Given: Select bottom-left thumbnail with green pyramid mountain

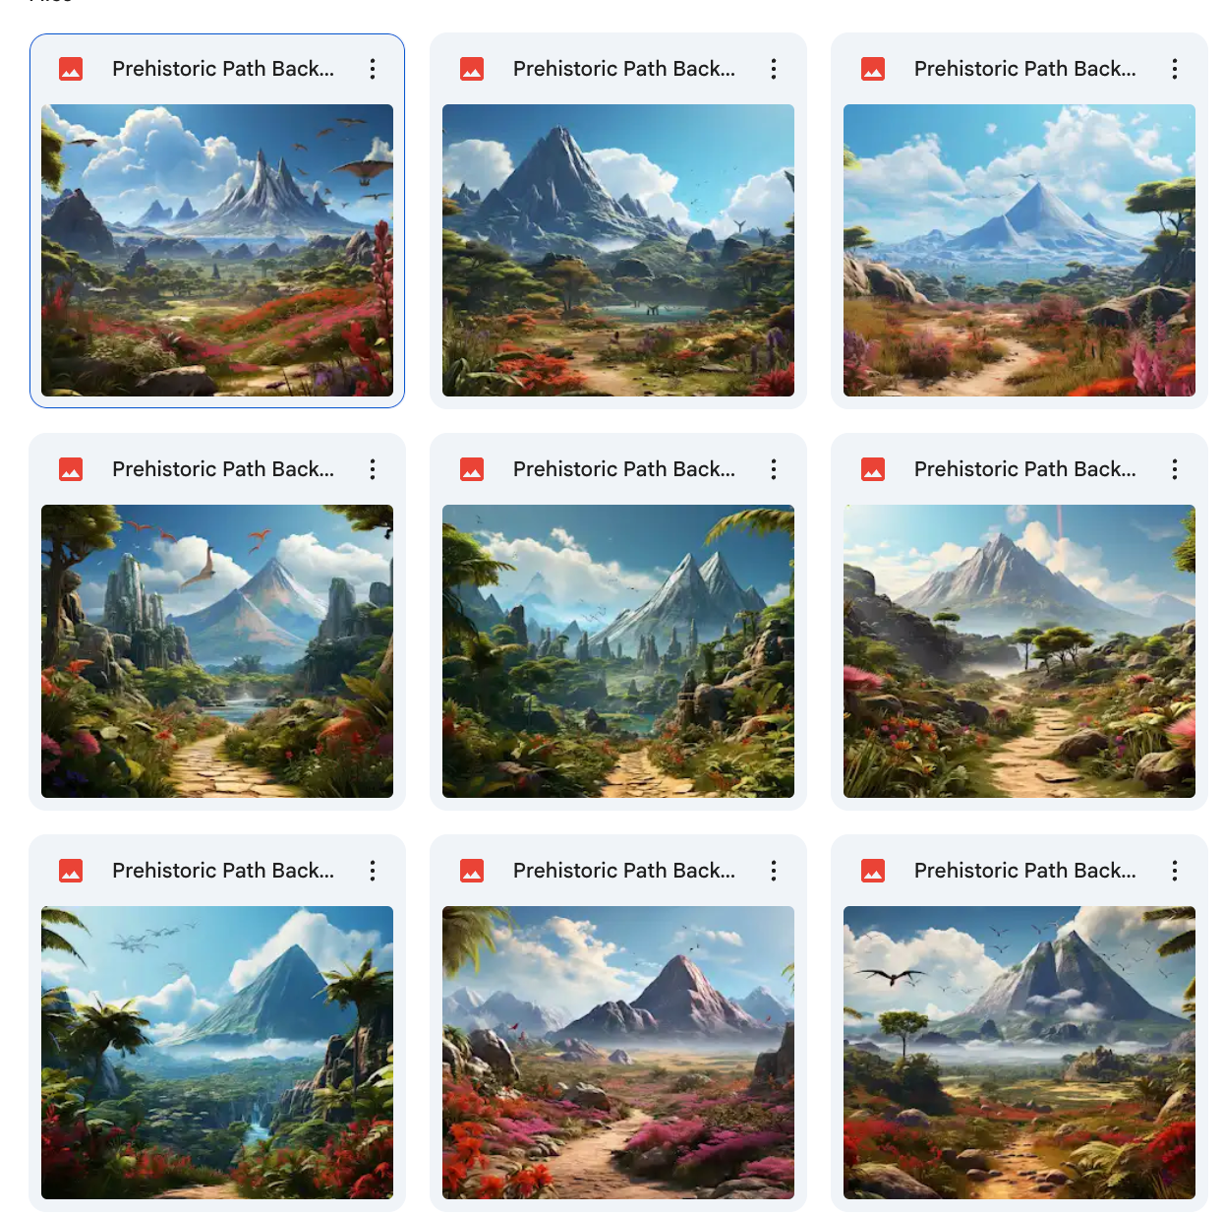Looking at the screenshot, I should 217,1053.
